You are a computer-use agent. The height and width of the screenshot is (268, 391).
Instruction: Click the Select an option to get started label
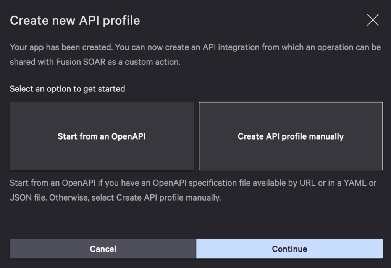pyautogui.click(x=67, y=89)
